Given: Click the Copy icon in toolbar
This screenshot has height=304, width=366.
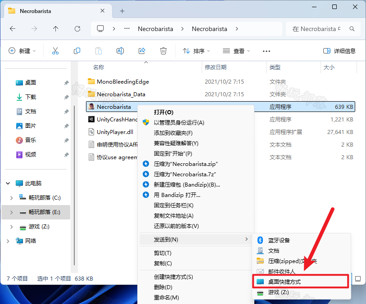Looking at the screenshot, I should tap(77, 51).
